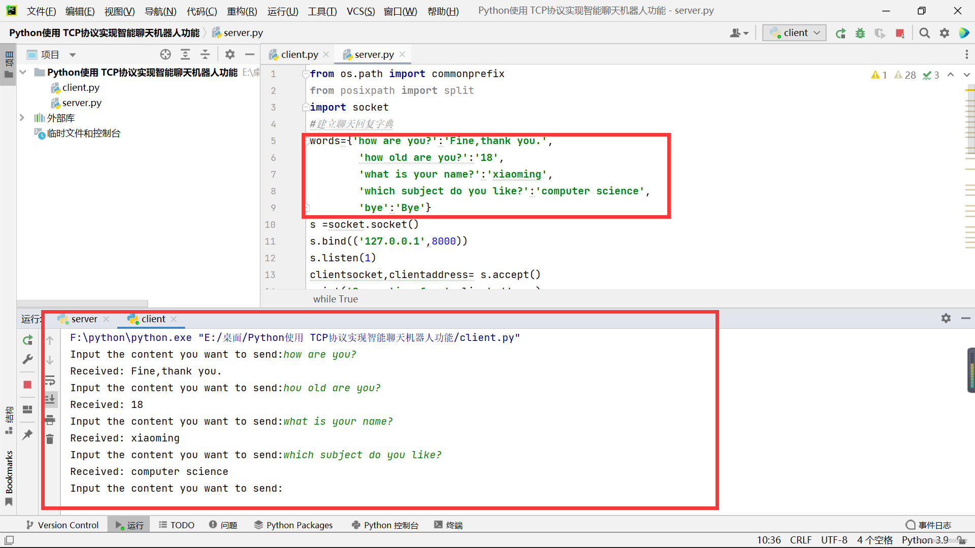Viewport: 975px width, 548px height.
Task: Click the Print icon in run panel
Action: [x=50, y=420]
